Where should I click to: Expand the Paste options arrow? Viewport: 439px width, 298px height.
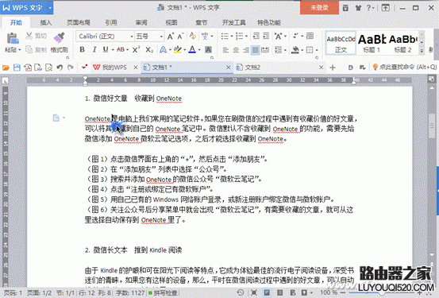point(20,50)
